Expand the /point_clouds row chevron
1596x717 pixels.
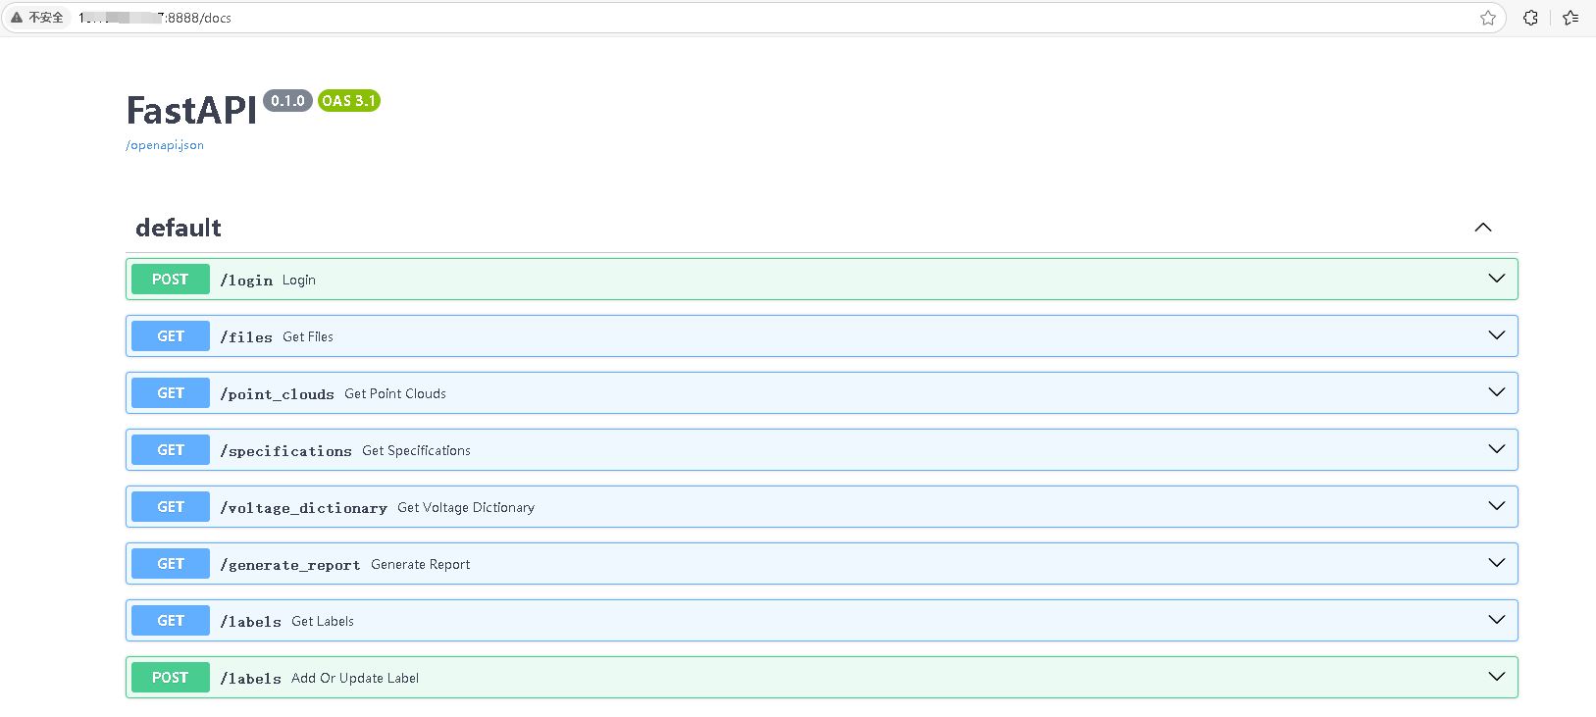[1497, 392]
